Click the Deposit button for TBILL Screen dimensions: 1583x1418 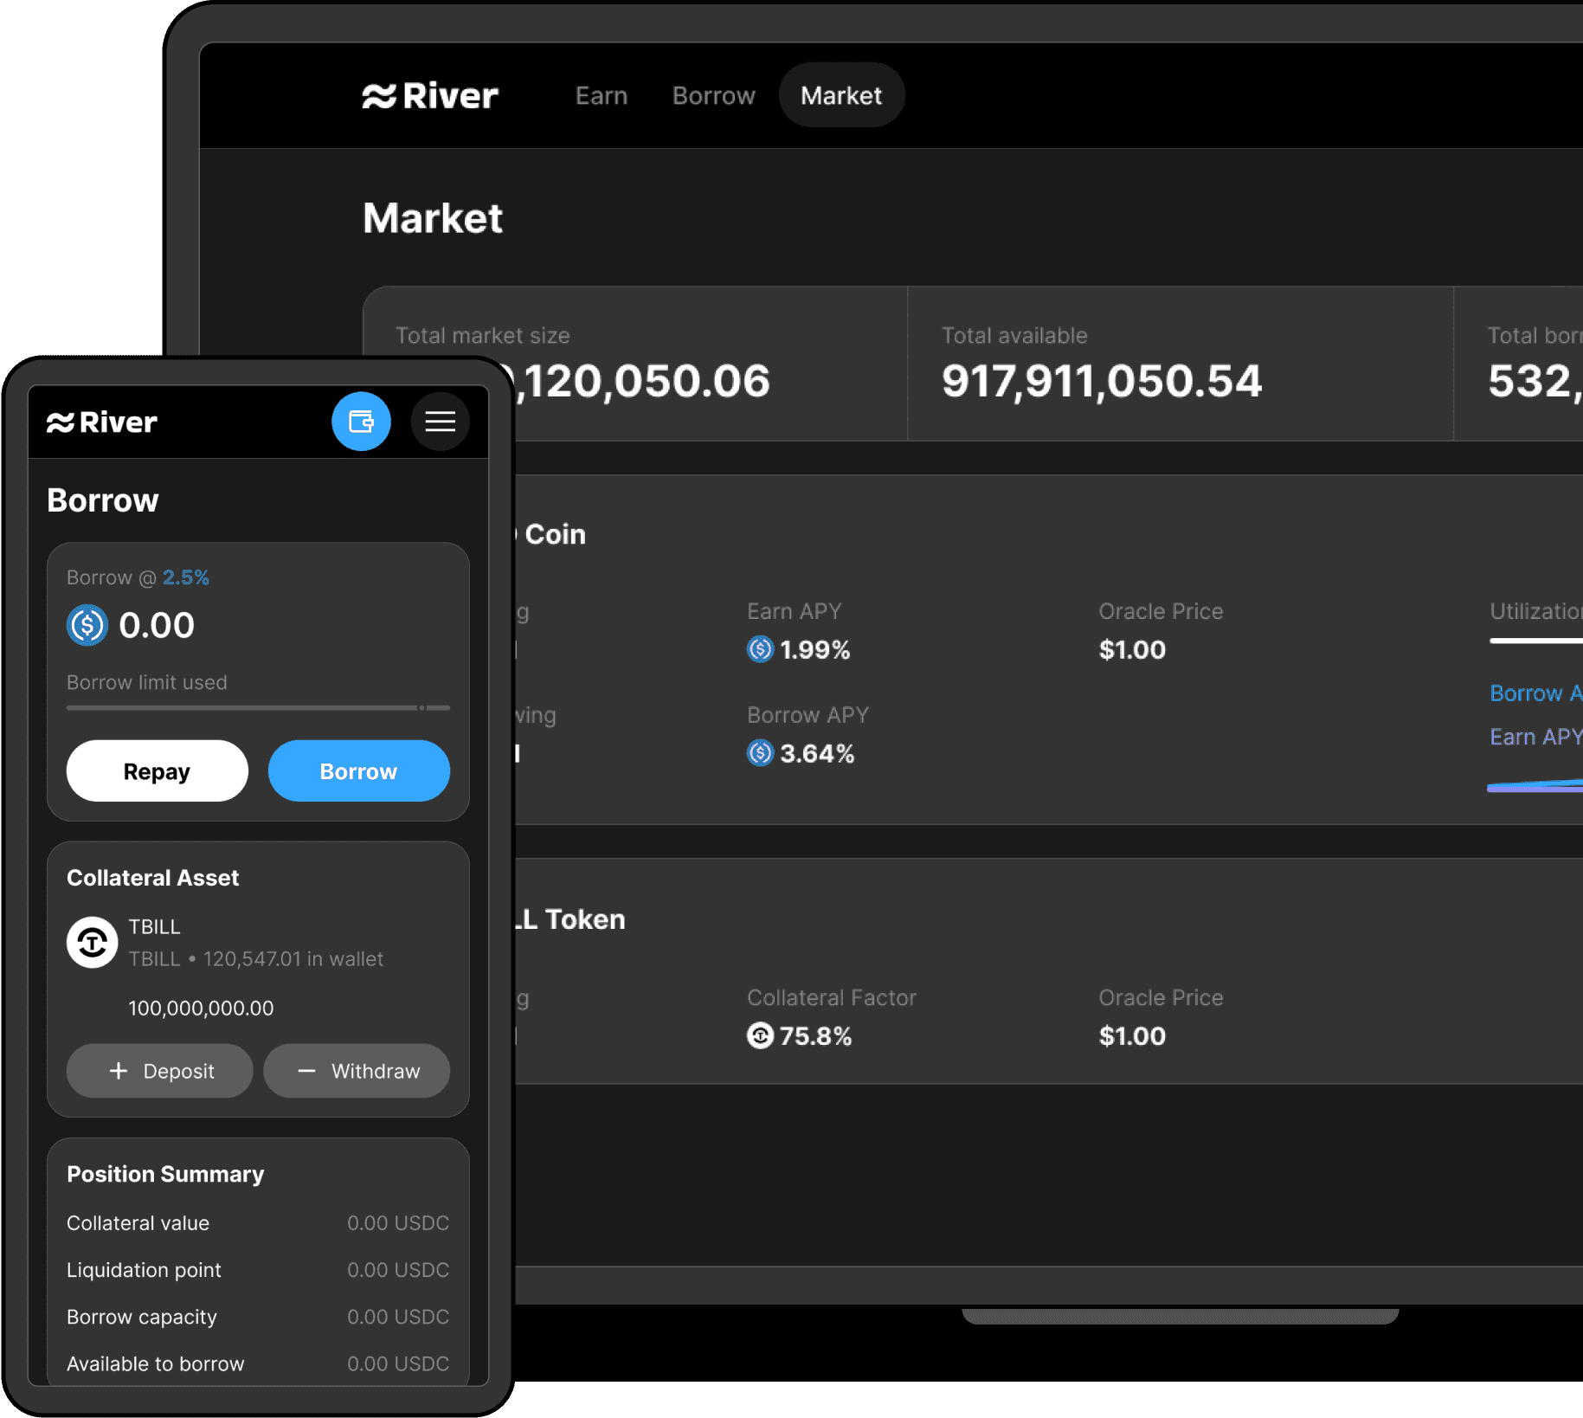click(160, 1071)
